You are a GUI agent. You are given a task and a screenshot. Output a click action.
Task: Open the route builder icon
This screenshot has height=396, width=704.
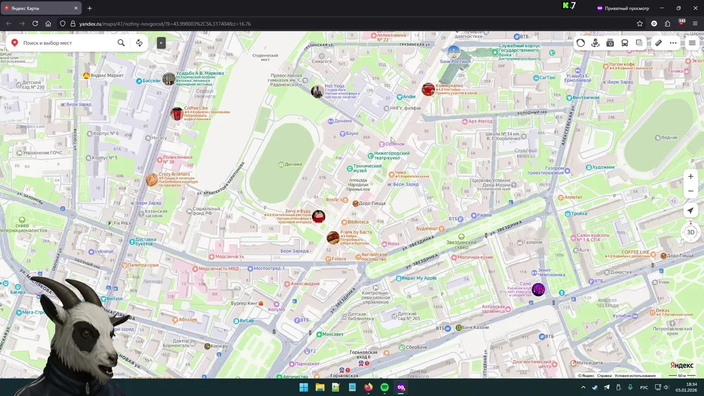coord(139,43)
